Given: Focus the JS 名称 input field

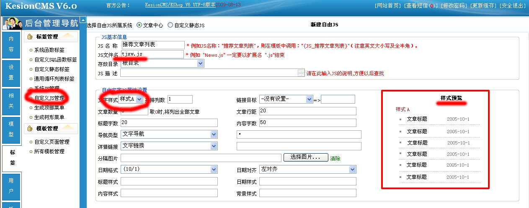Looking at the screenshot, I should point(152,45).
